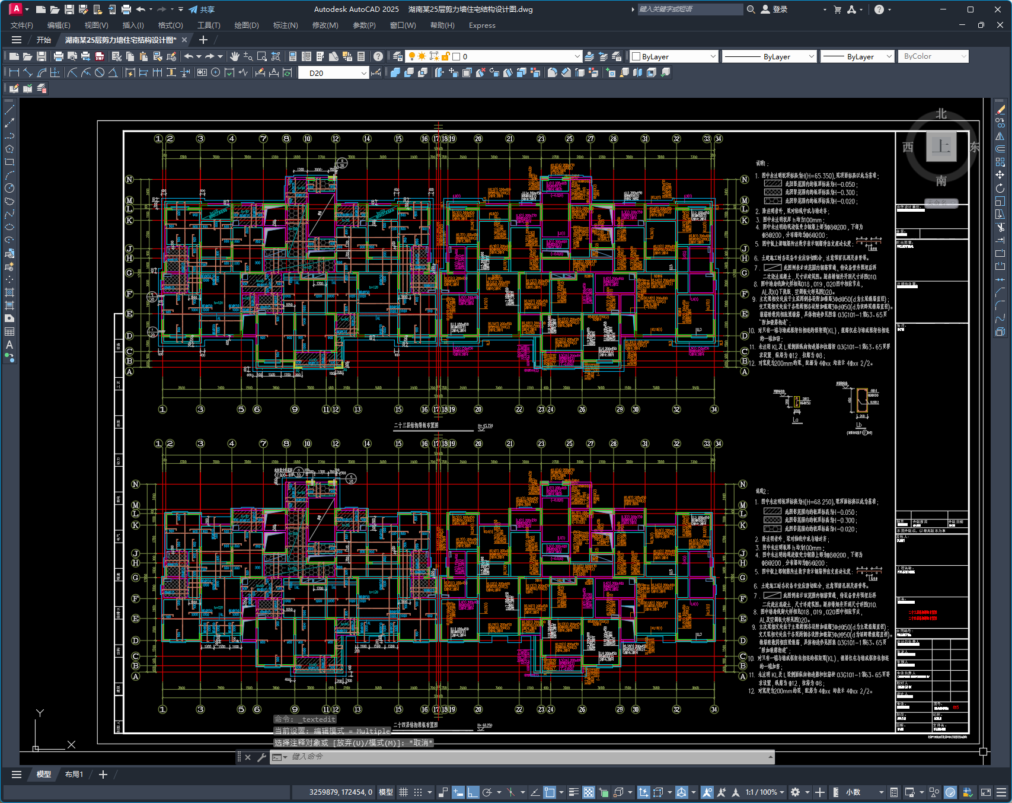Click the Zoom Window toolbar icon
This screenshot has width=1012, height=803.
click(262, 56)
